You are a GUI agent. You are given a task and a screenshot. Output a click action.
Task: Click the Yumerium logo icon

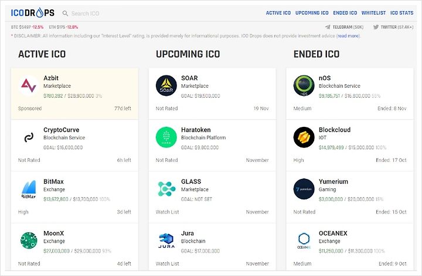pyautogui.click(x=304, y=189)
